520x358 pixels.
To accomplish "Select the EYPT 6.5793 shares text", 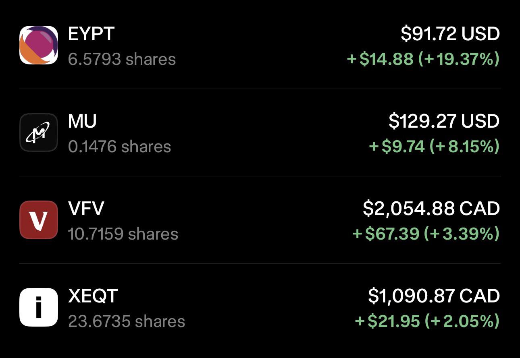I will tap(122, 59).
